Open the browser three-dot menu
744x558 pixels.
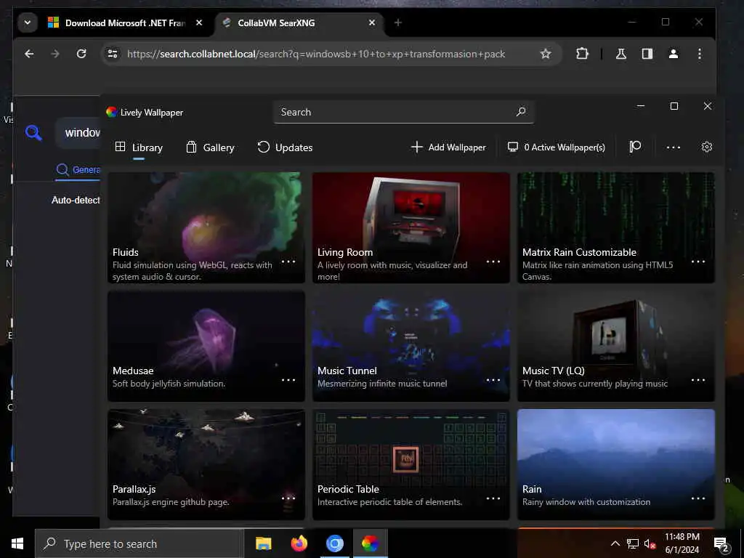pyautogui.click(x=700, y=54)
